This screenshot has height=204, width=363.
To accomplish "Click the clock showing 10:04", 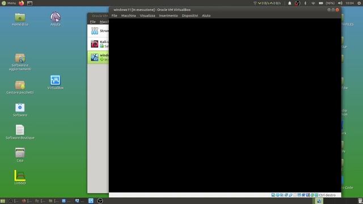I will pyautogui.click(x=349, y=3).
